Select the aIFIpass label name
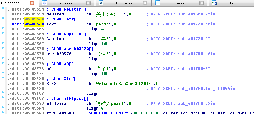The image size is (254, 114). (56, 103)
